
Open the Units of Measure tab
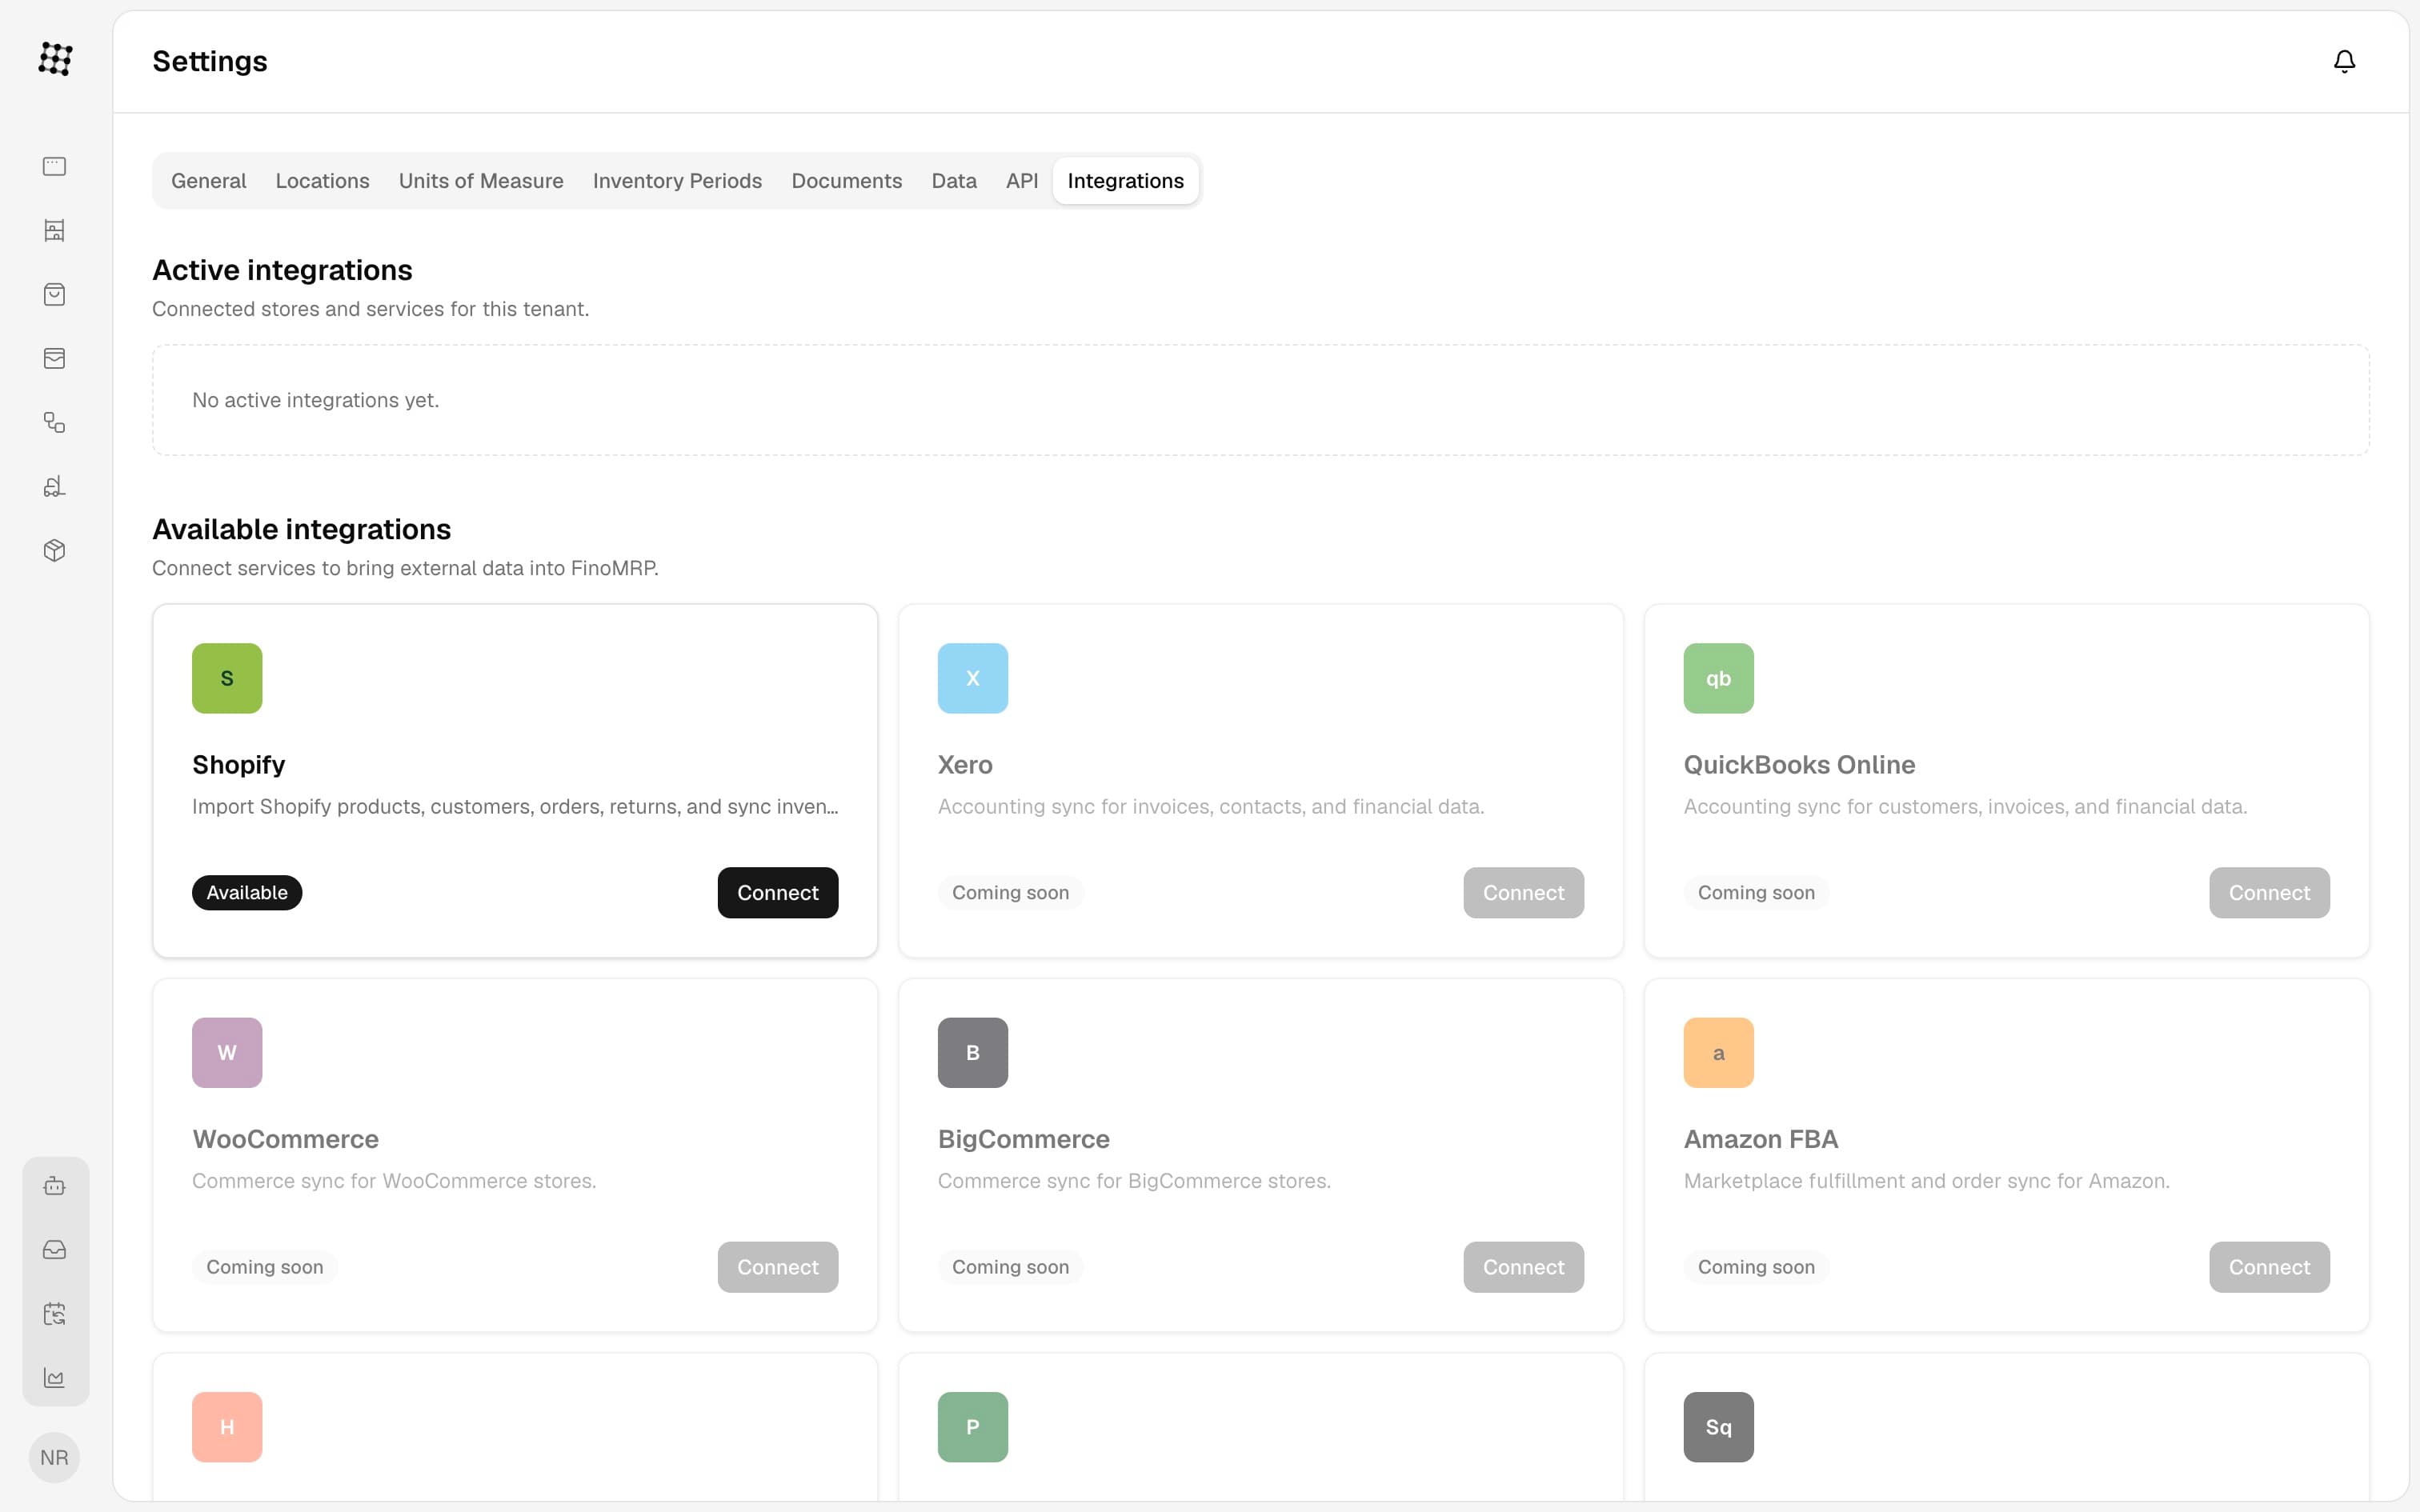click(x=481, y=181)
